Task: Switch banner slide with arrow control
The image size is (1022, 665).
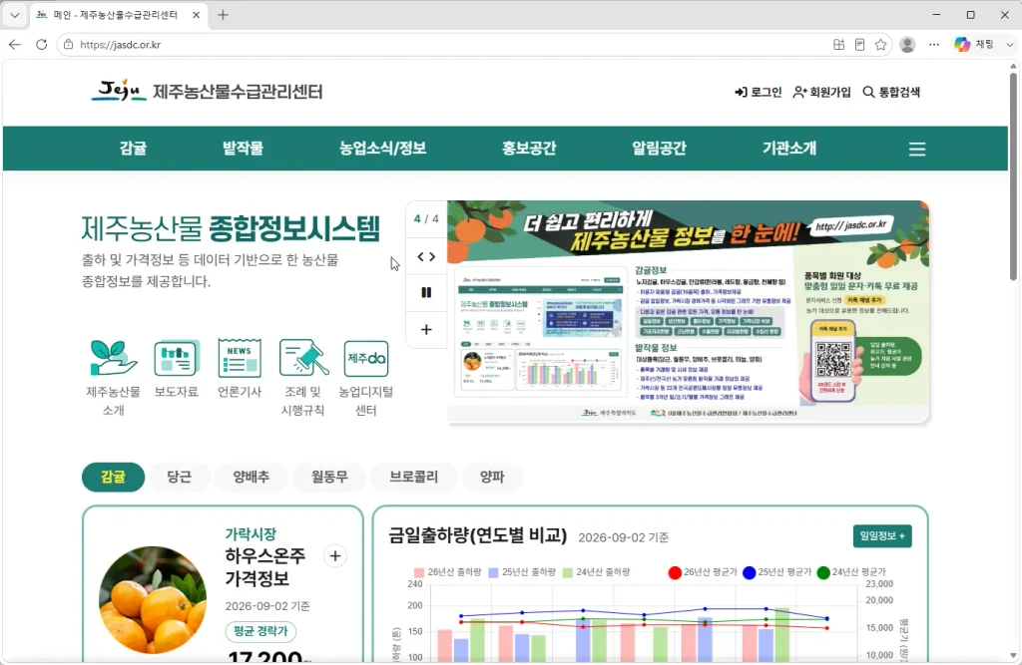Action: [x=426, y=256]
